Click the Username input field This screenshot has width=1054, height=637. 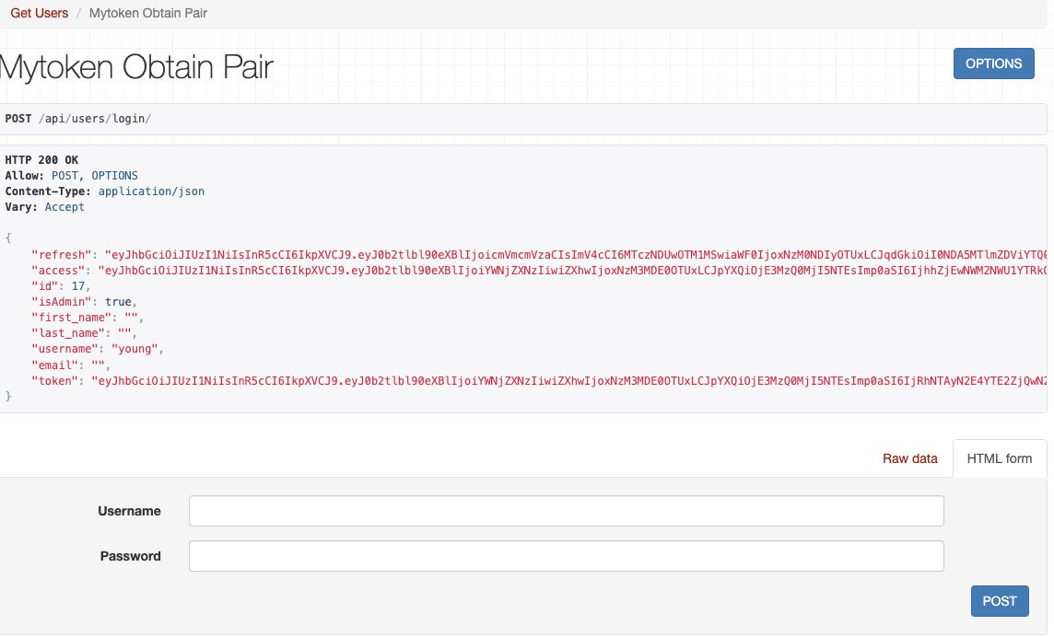click(566, 511)
